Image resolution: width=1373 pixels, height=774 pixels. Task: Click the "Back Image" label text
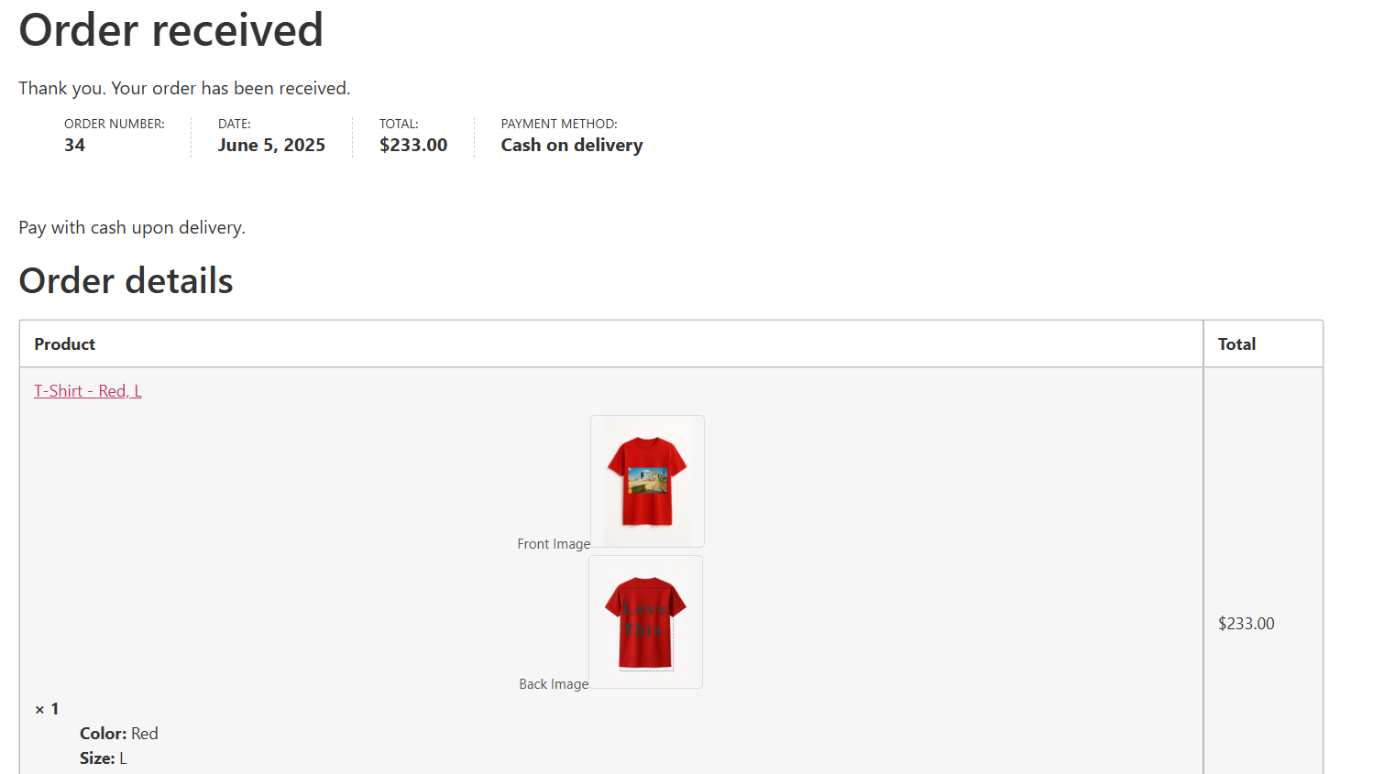tap(554, 684)
